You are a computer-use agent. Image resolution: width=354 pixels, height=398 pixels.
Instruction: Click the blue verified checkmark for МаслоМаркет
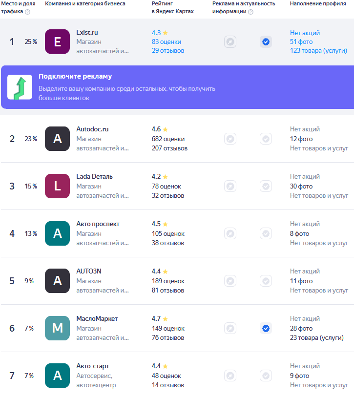tap(266, 328)
